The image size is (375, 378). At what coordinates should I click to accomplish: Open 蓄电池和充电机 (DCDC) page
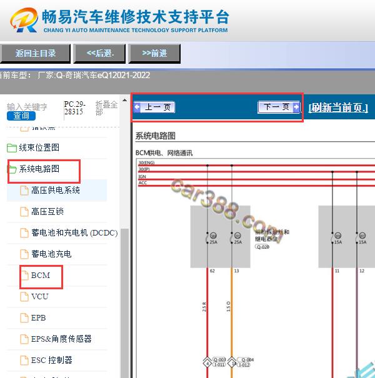coord(74,232)
